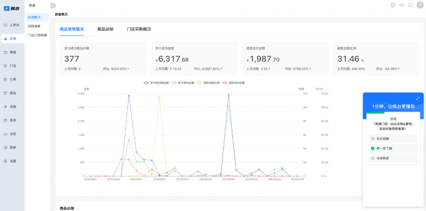The height and width of the screenshot is (211, 426).
Task: Open 设置 settings gear icon
Action: 6,161
